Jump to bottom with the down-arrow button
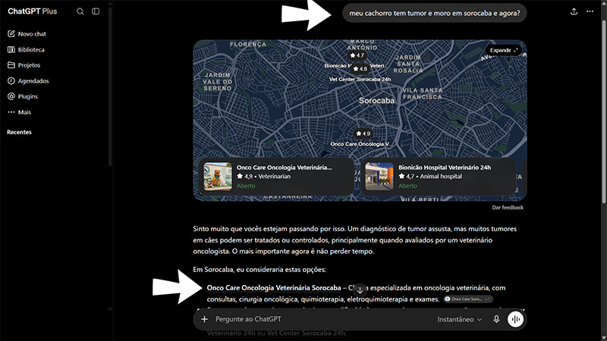This screenshot has width=607, height=341. [360, 290]
